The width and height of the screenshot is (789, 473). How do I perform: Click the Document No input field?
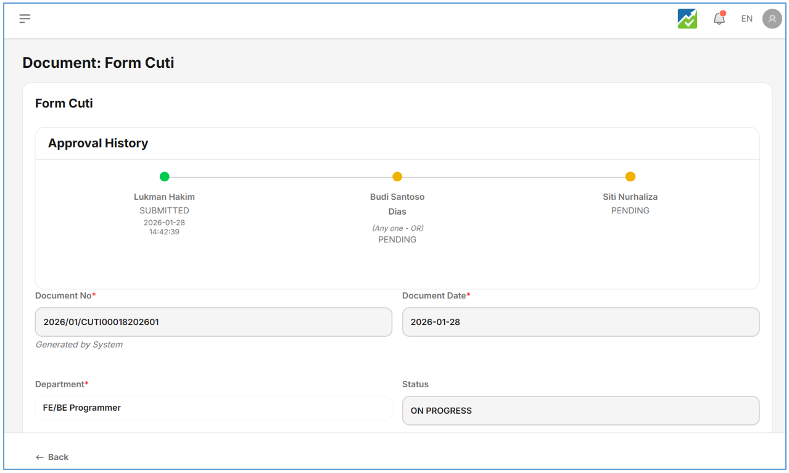(x=213, y=322)
